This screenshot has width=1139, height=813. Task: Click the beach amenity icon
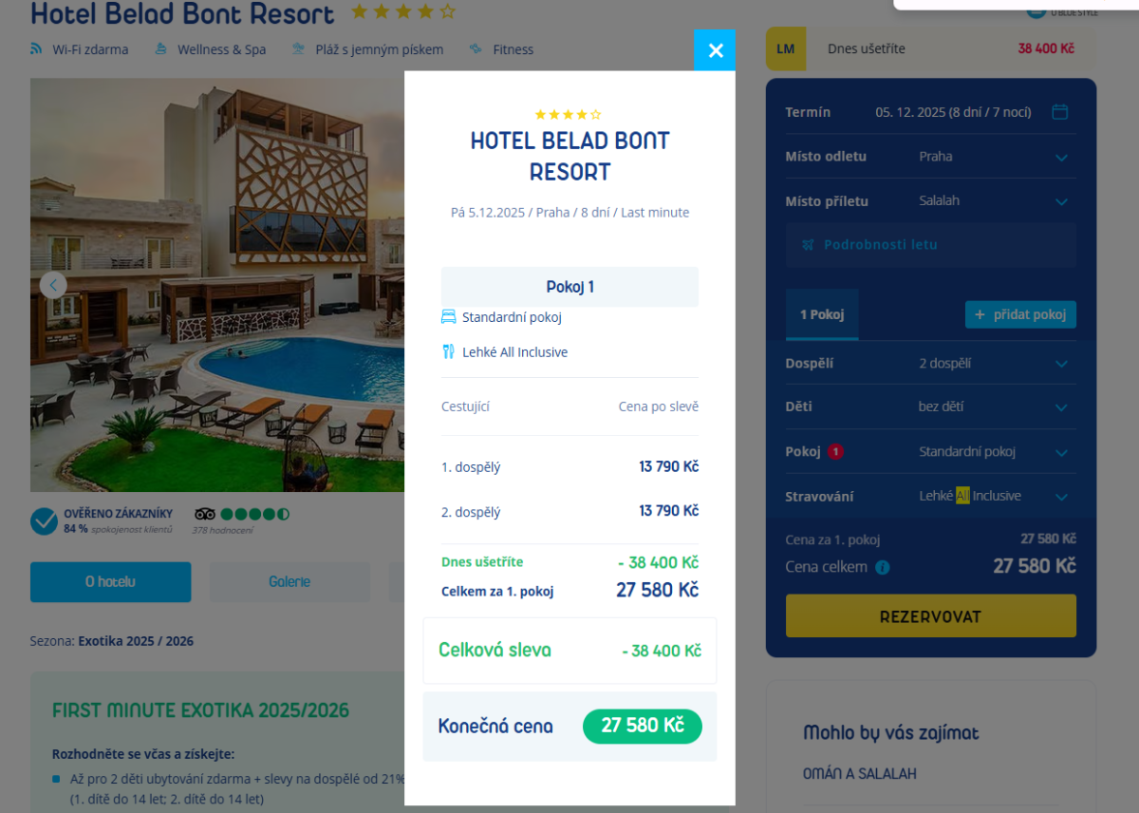click(299, 48)
